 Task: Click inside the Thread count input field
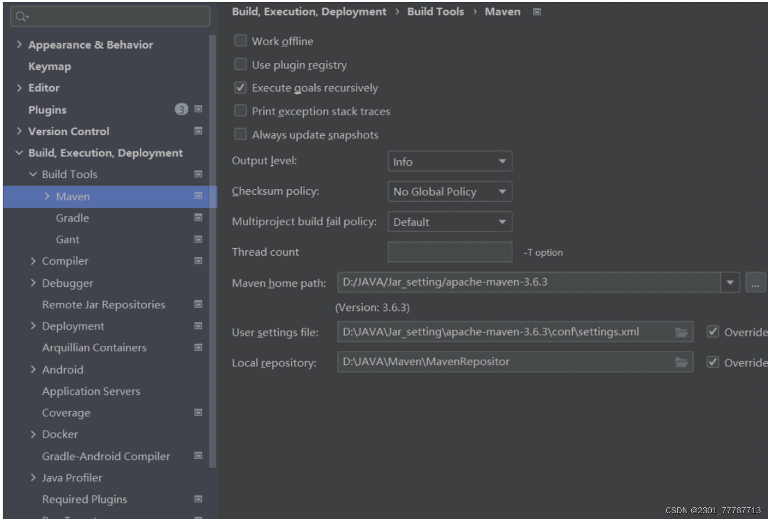449,251
